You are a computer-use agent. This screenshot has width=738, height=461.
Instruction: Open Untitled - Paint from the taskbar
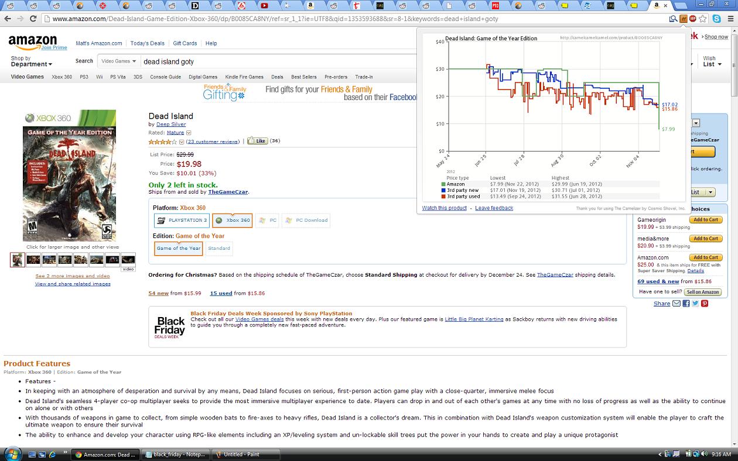click(245, 455)
